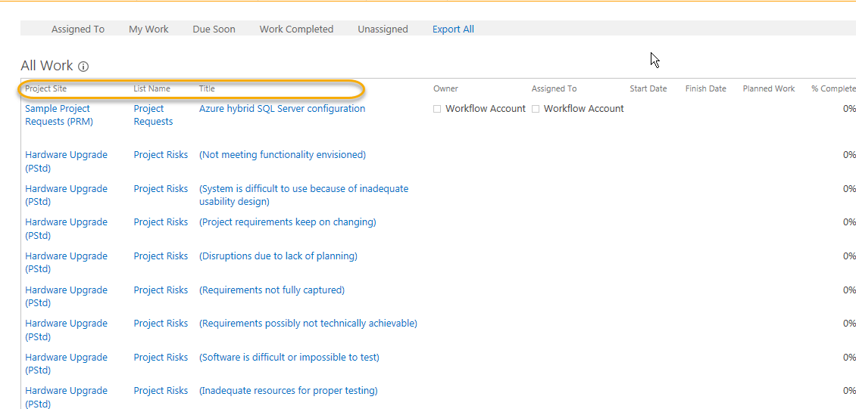Click 0% value in Azure hybrid SQL row
Image resolution: width=856 pixels, height=409 pixels.
pyautogui.click(x=849, y=108)
